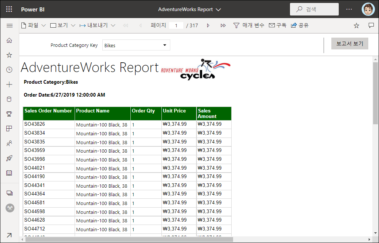Open Favorites star in sidebar
The image size is (379, 243).
tap(9, 55)
